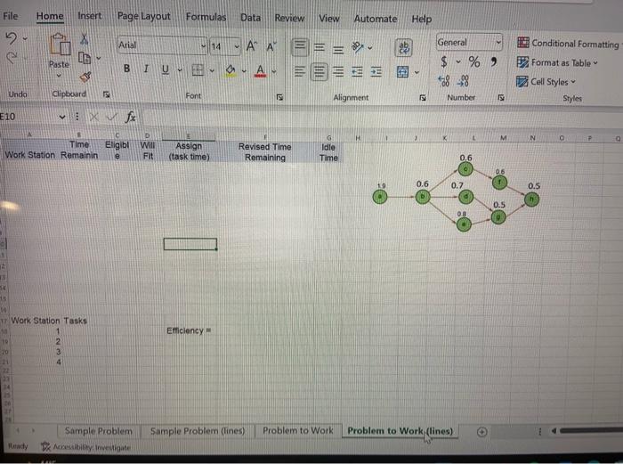Image resolution: width=623 pixels, height=464 pixels.
Task: Toggle Wrap Text
Action: 404,47
